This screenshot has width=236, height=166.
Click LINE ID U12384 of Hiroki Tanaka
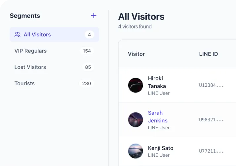[x=211, y=85]
